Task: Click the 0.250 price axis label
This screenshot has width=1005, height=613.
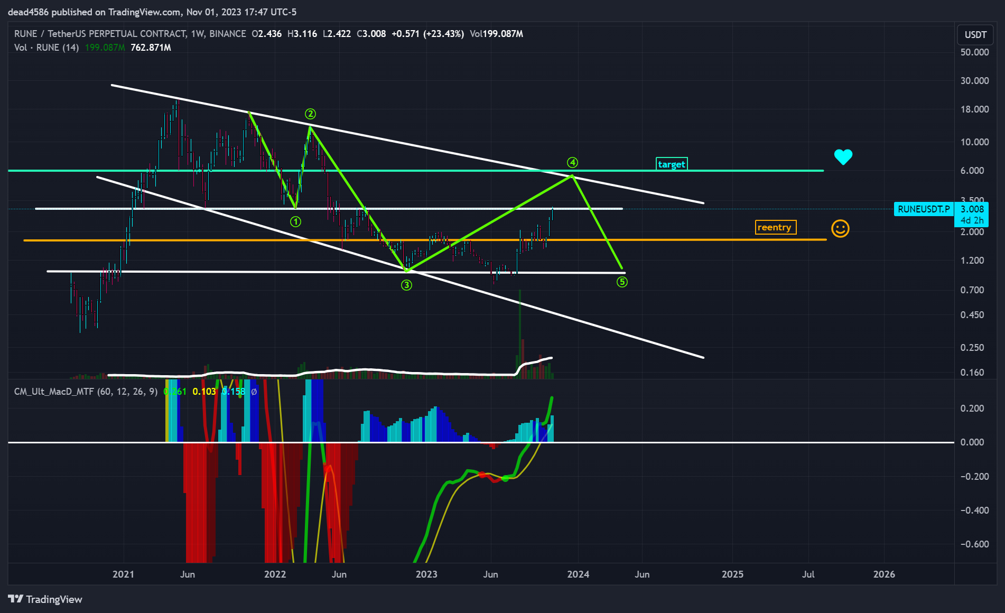Action: coord(972,348)
